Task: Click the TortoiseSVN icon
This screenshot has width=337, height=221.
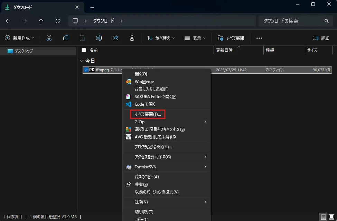Action: pos(129,167)
